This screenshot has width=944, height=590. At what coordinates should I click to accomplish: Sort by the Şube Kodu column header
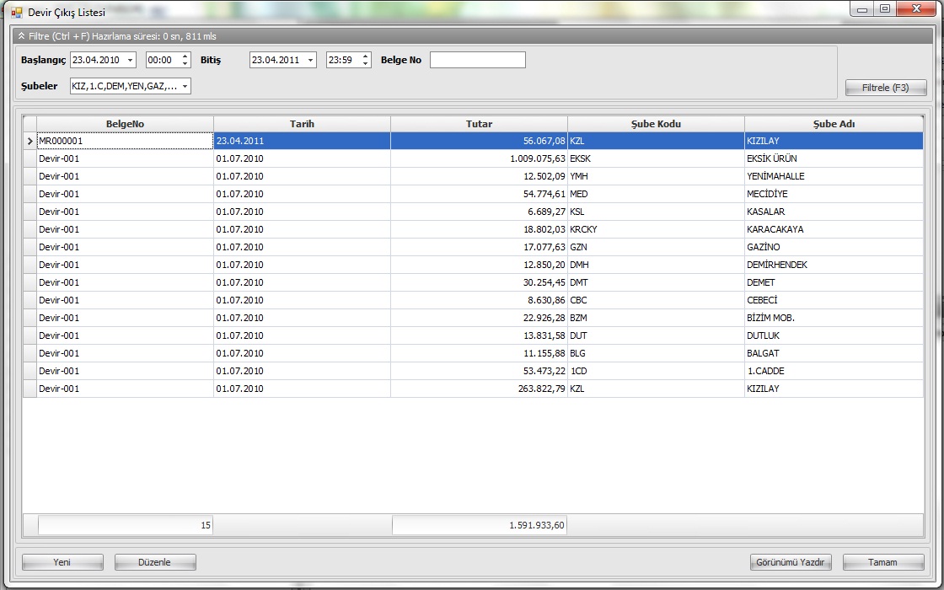pos(657,124)
